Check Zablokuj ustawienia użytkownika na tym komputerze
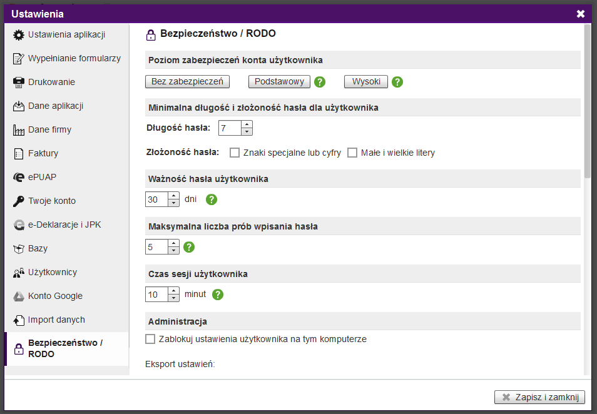Viewport: 597px width, 414px height. pyautogui.click(x=150, y=339)
